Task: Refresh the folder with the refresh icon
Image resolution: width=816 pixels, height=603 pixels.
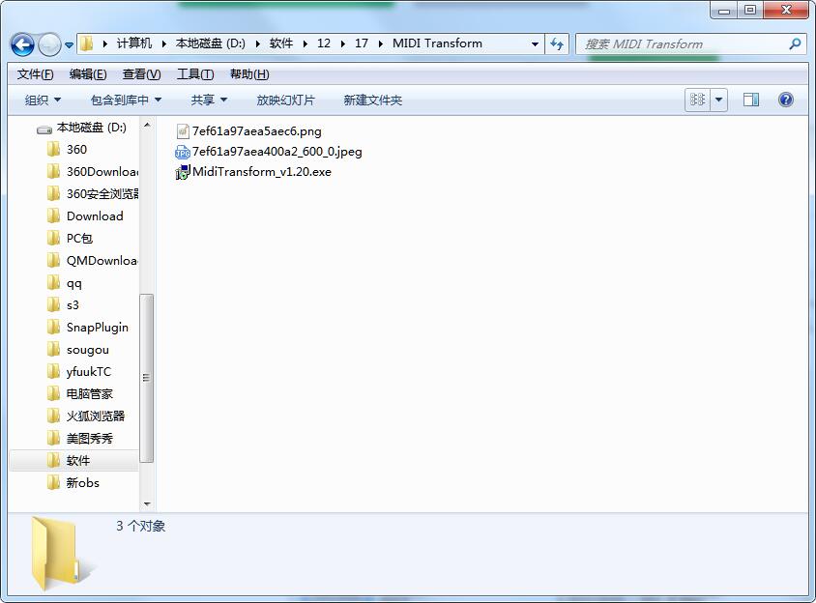Action: pos(557,43)
